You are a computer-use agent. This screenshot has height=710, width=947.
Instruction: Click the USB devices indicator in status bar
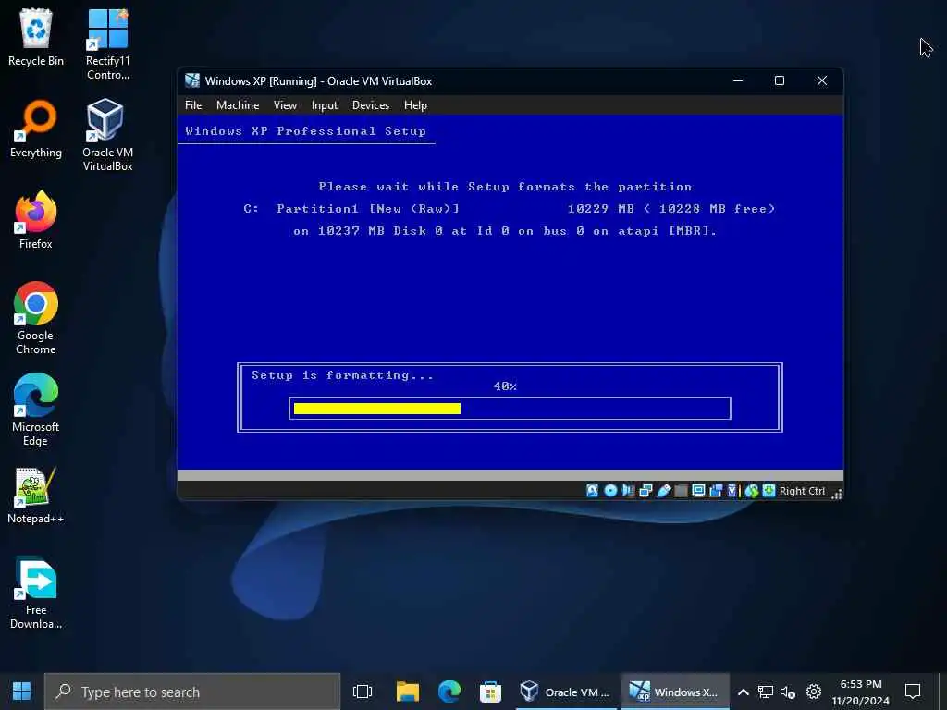(x=663, y=491)
